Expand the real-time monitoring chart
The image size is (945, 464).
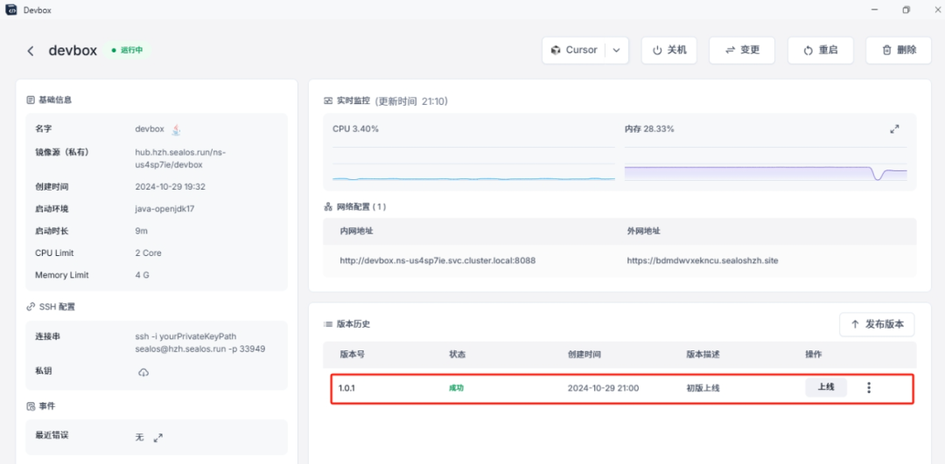(894, 129)
